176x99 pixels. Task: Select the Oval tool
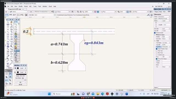coord(11,37)
